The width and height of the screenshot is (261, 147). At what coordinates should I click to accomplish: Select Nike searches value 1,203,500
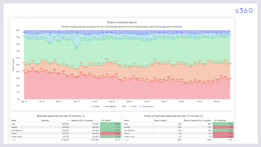tap(65, 124)
